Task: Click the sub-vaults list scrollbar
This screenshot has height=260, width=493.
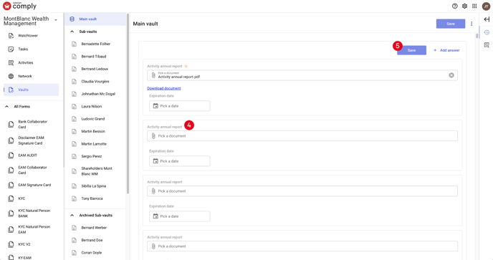Action: click(128, 104)
